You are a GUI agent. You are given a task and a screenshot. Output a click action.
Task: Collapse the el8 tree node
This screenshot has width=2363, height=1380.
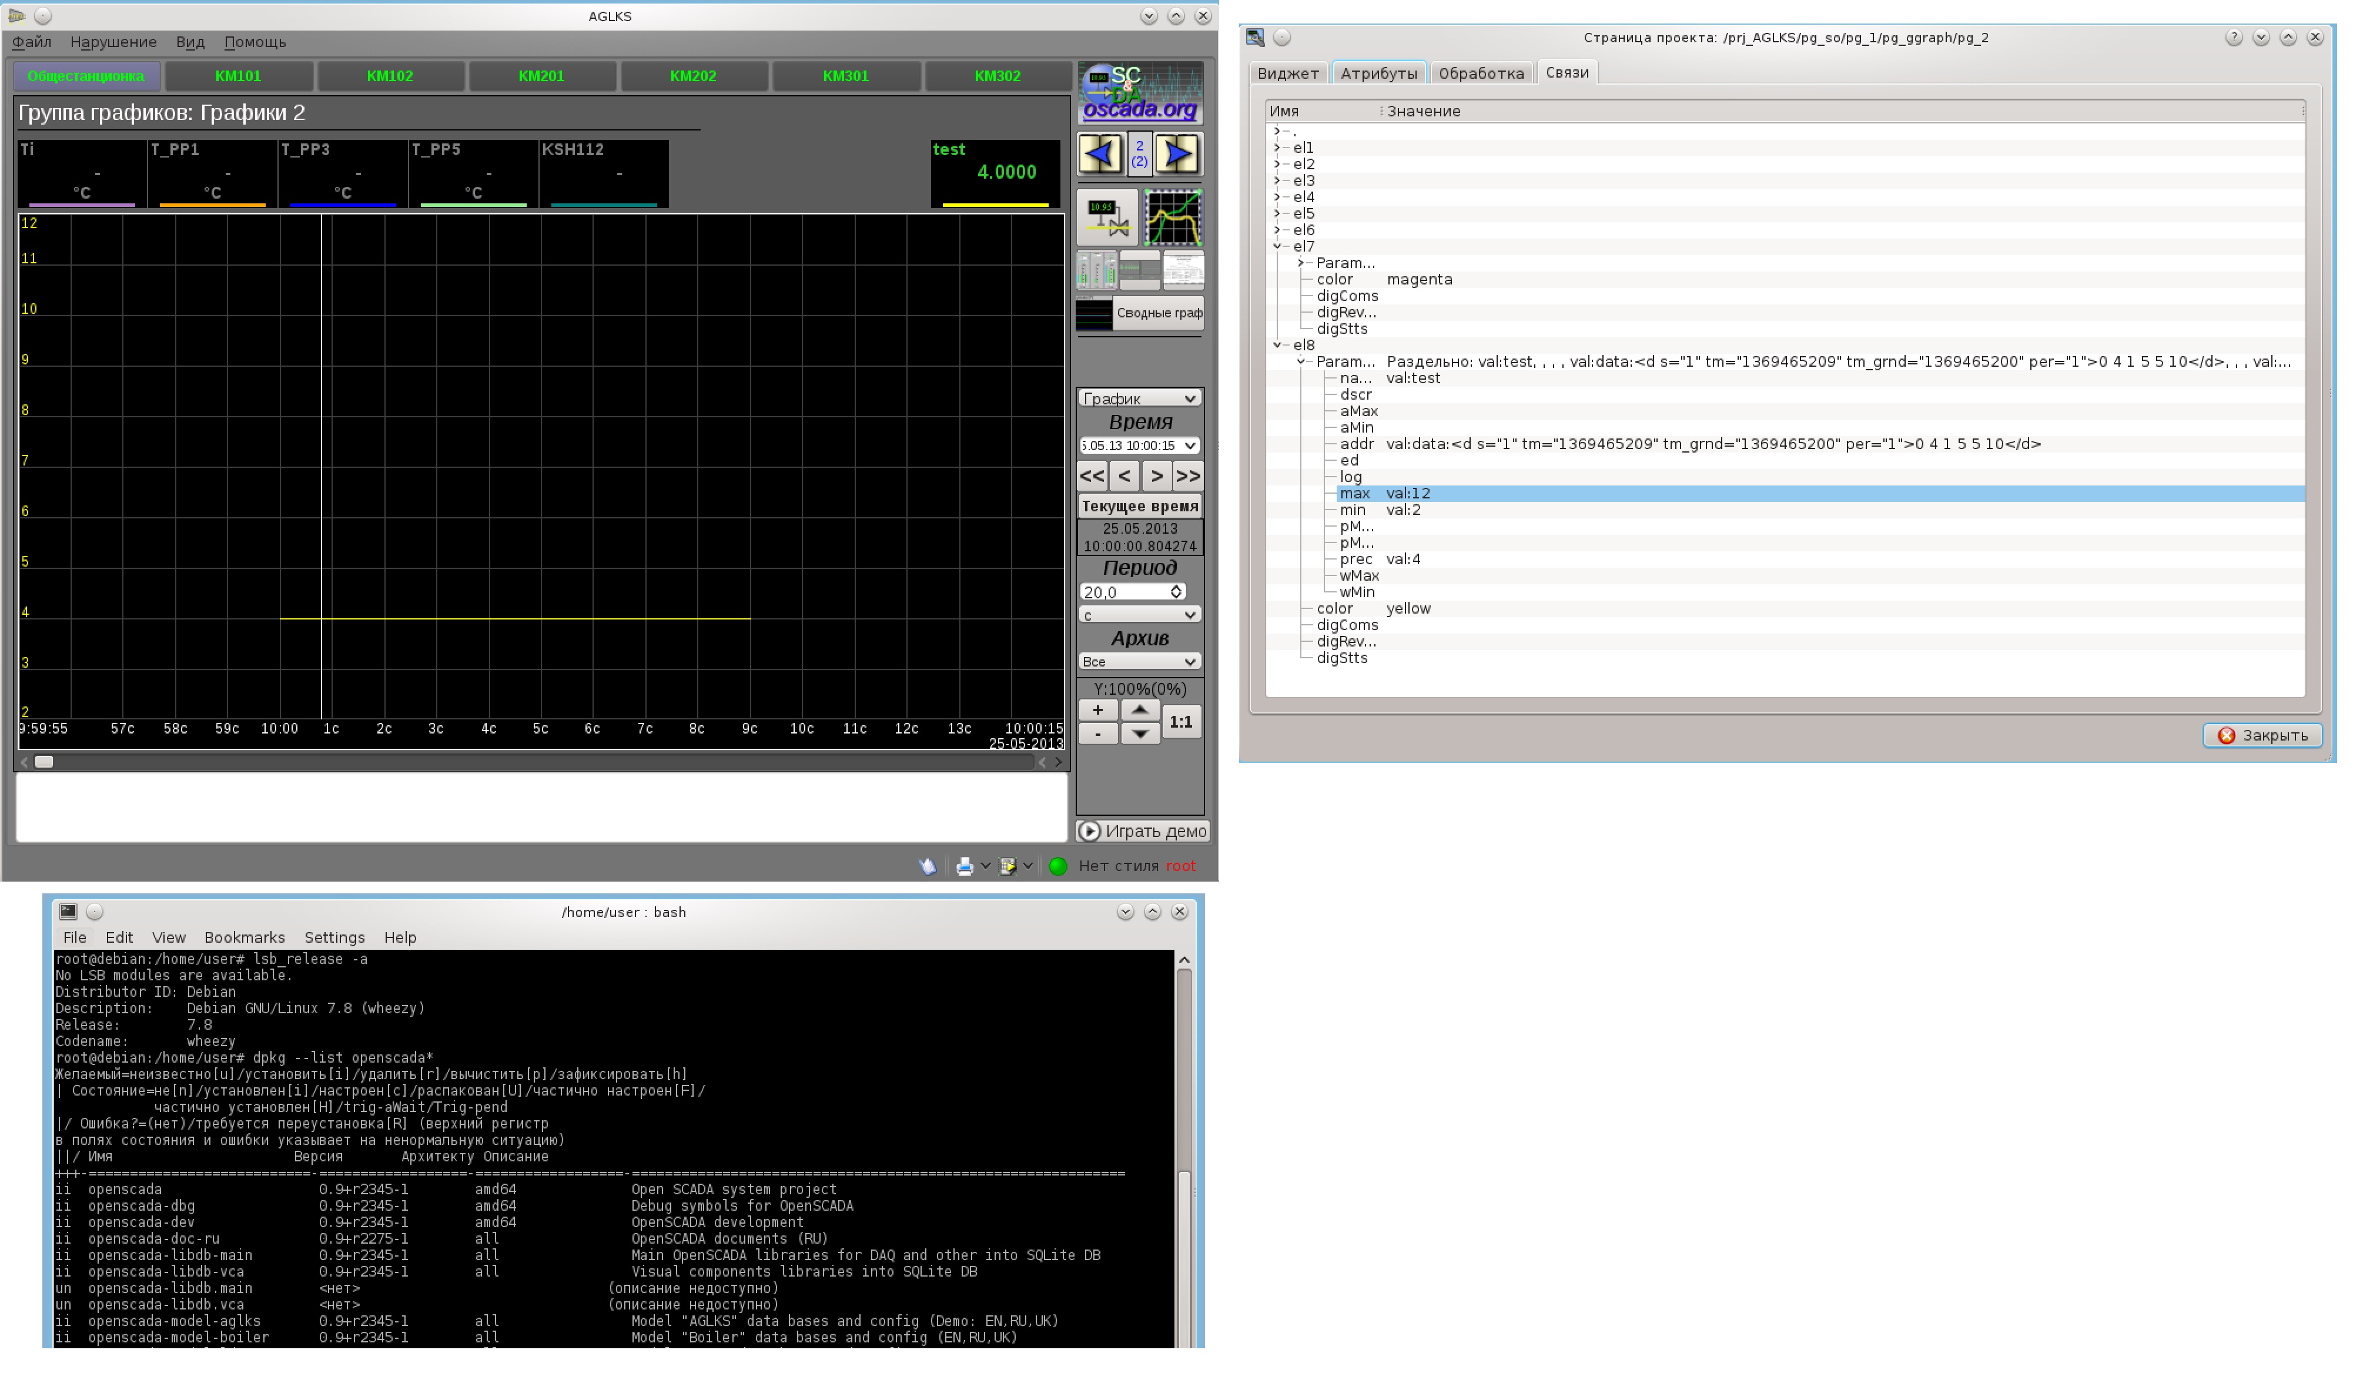[x=1278, y=345]
